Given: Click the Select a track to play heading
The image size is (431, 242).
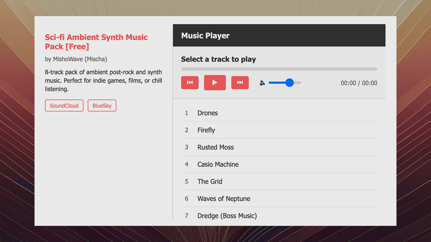Looking at the screenshot, I should [218, 60].
